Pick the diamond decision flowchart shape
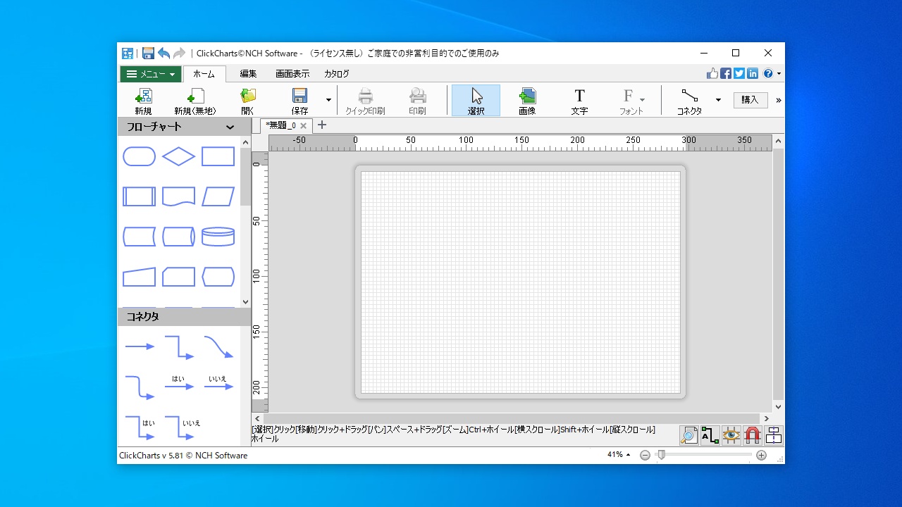This screenshot has height=507, width=902. click(179, 156)
